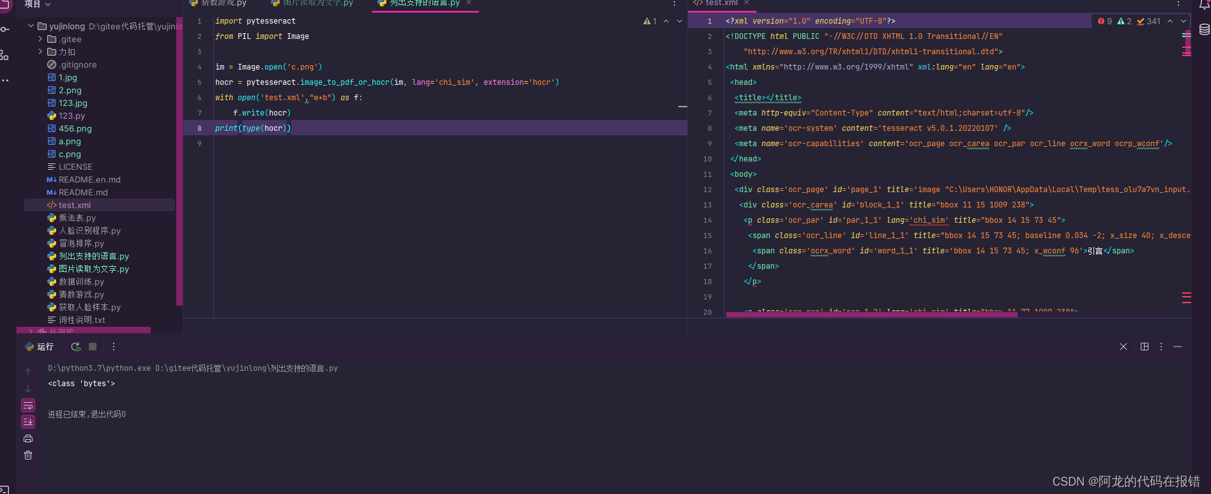Open right editor tab list options
The width and height of the screenshot is (1211, 494).
(1179, 3)
